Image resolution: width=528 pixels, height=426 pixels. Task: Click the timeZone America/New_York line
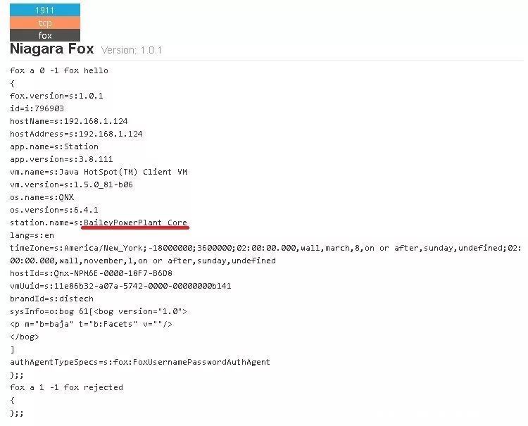(265, 254)
